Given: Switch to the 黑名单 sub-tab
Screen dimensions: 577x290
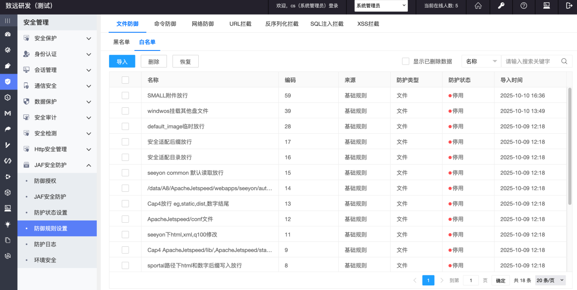Looking at the screenshot, I should (121, 42).
